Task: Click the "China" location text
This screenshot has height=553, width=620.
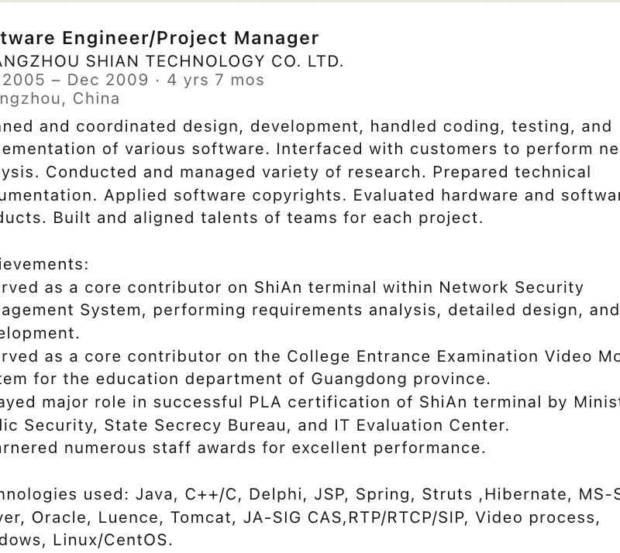Action: coord(96,98)
